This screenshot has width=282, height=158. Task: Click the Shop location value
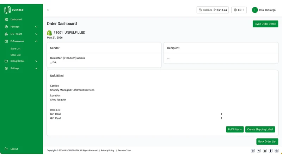pyautogui.click(x=58, y=100)
